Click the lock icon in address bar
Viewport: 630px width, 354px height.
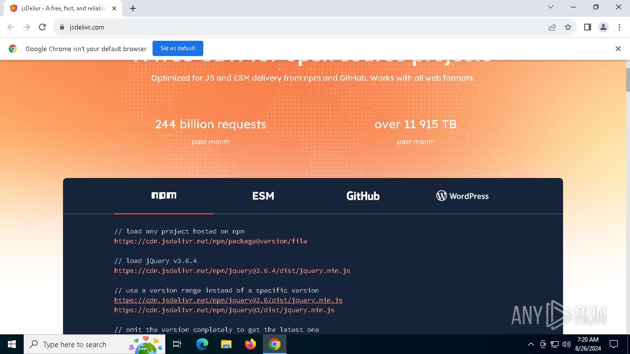click(x=62, y=27)
